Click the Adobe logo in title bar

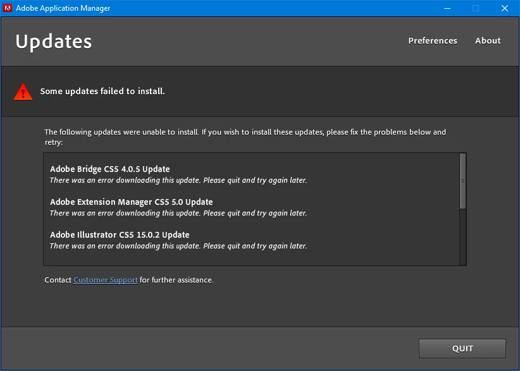(8, 8)
